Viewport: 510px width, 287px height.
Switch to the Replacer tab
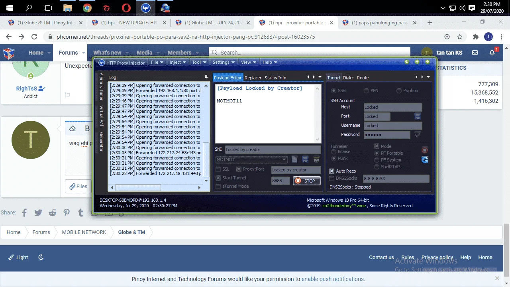pos(253,78)
